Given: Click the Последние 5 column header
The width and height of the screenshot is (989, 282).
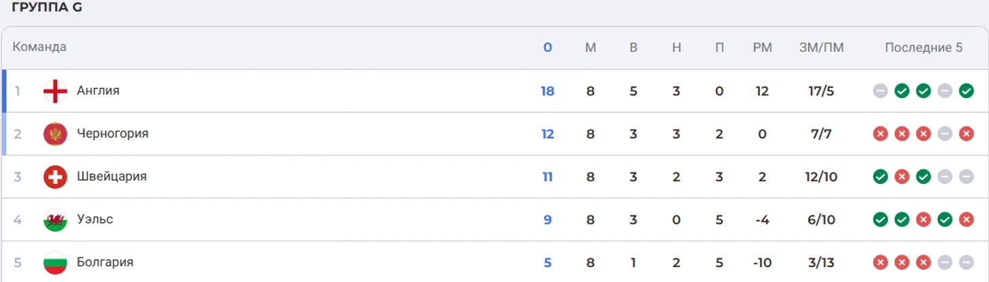Looking at the screenshot, I should (x=923, y=47).
